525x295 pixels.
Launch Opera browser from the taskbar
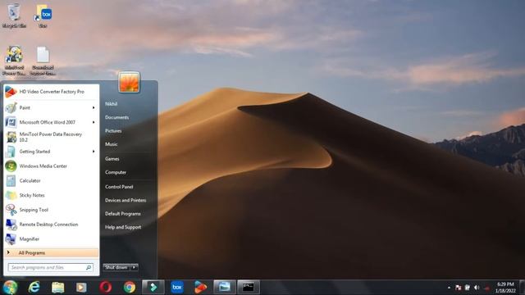pos(106,288)
